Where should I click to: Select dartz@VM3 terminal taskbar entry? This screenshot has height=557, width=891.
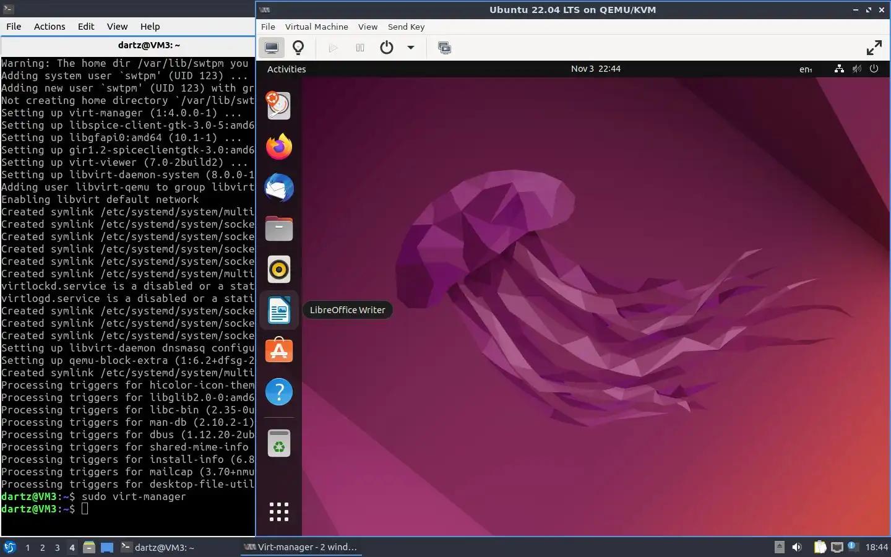point(158,547)
